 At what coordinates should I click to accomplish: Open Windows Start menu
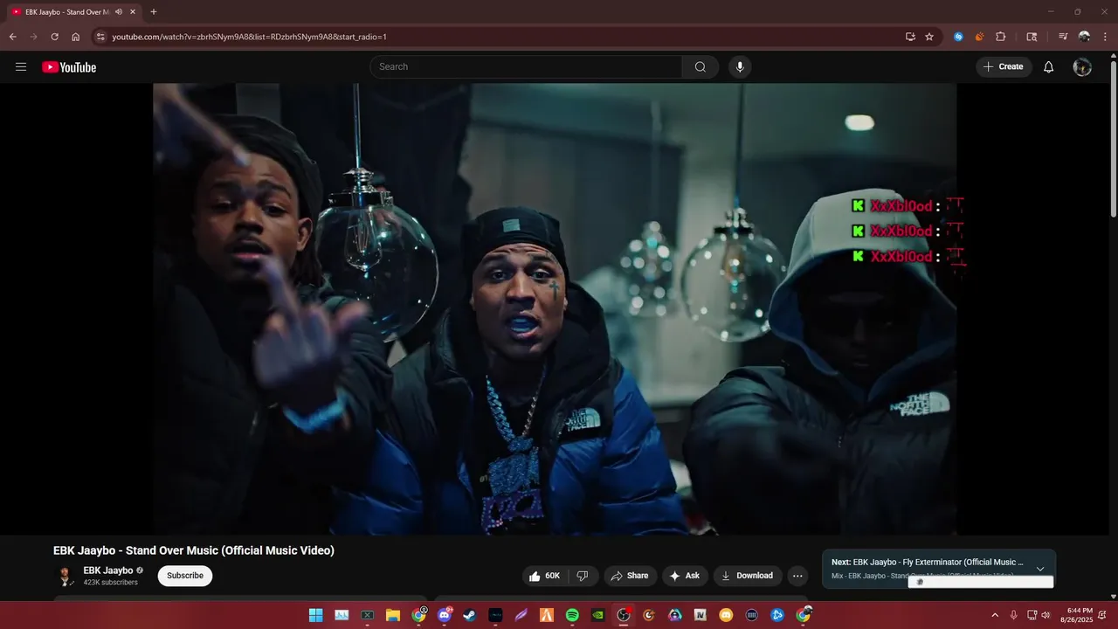(x=315, y=615)
